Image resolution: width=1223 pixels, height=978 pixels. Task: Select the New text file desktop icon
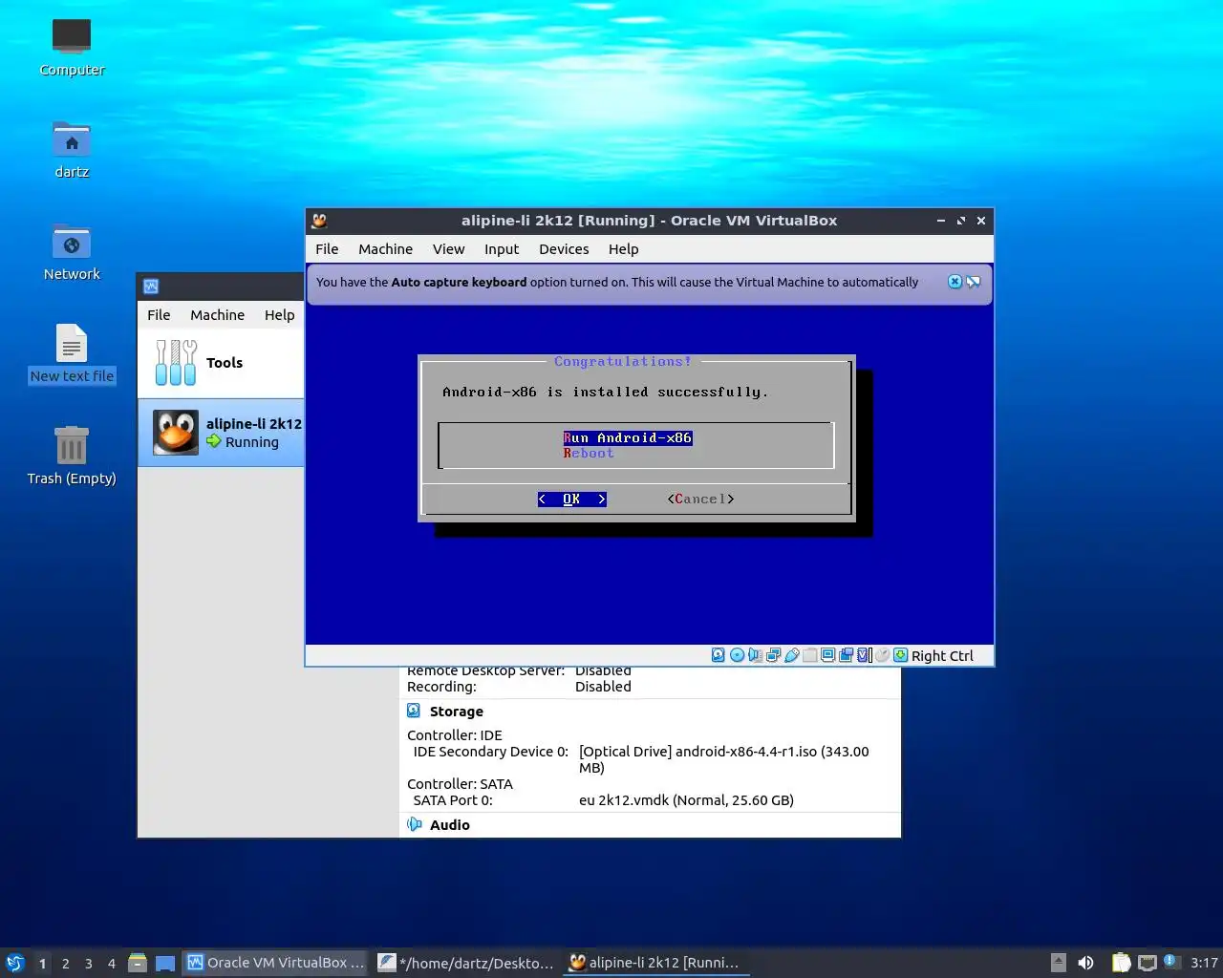pyautogui.click(x=72, y=354)
